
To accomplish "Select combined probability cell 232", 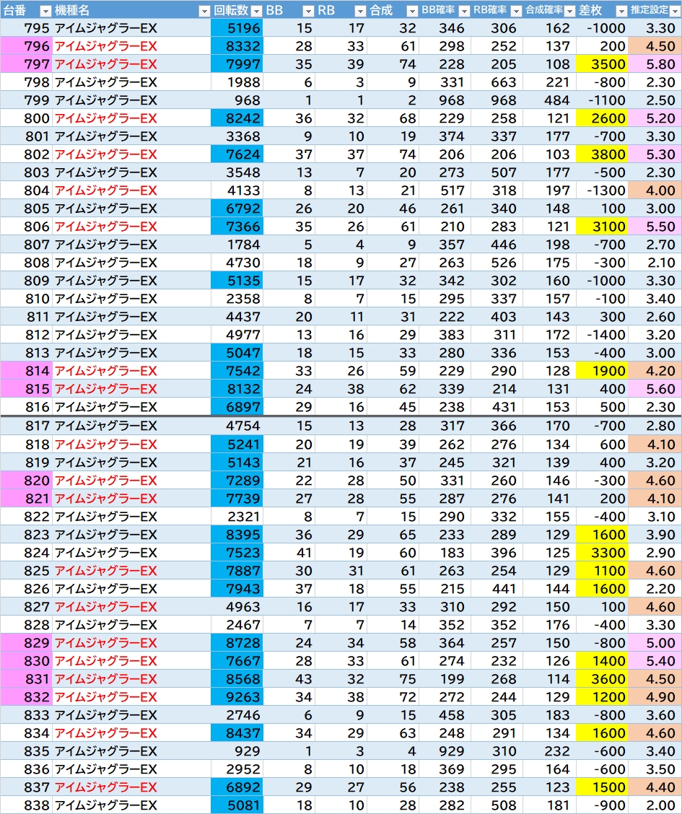I will pos(550,751).
